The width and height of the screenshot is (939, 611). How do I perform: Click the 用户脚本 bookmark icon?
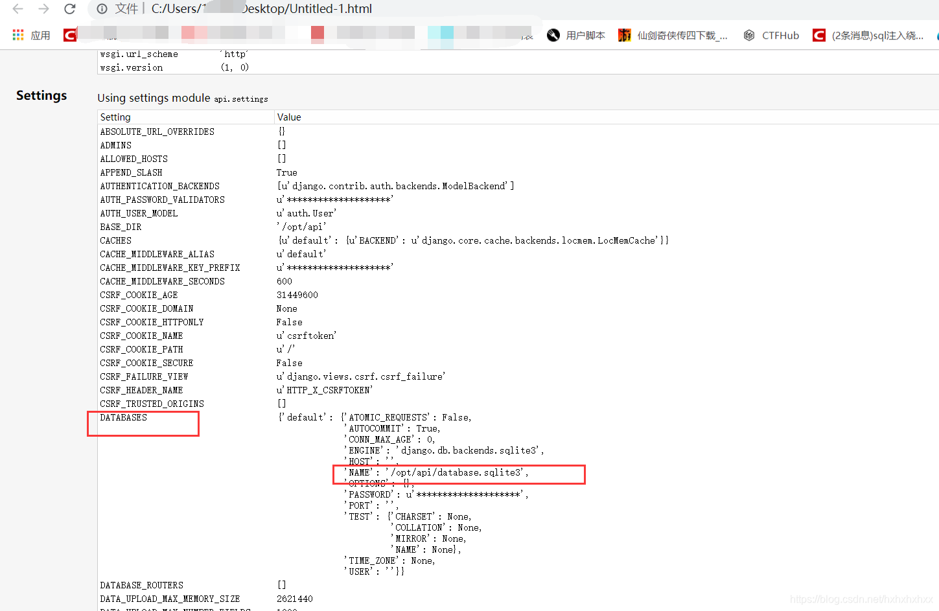click(553, 35)
